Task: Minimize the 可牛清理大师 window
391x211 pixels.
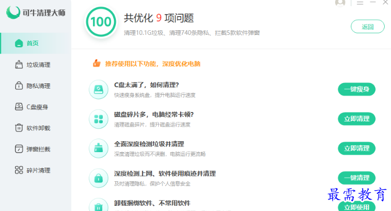Action: 373,2
